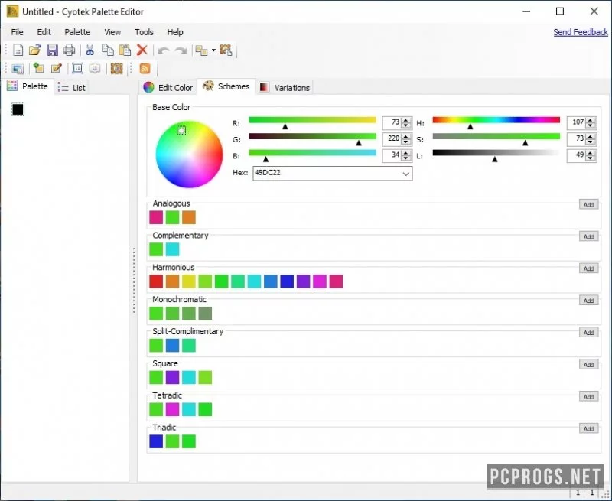
Task: Click the grayed out icon after select all
Action: [x=95, y=68]
